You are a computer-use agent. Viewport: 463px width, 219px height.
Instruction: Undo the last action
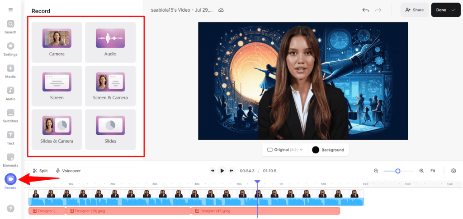coord(365,10)
